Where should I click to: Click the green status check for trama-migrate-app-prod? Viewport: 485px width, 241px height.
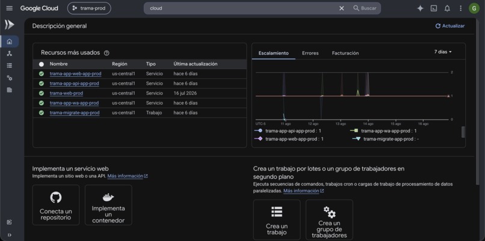42,113
